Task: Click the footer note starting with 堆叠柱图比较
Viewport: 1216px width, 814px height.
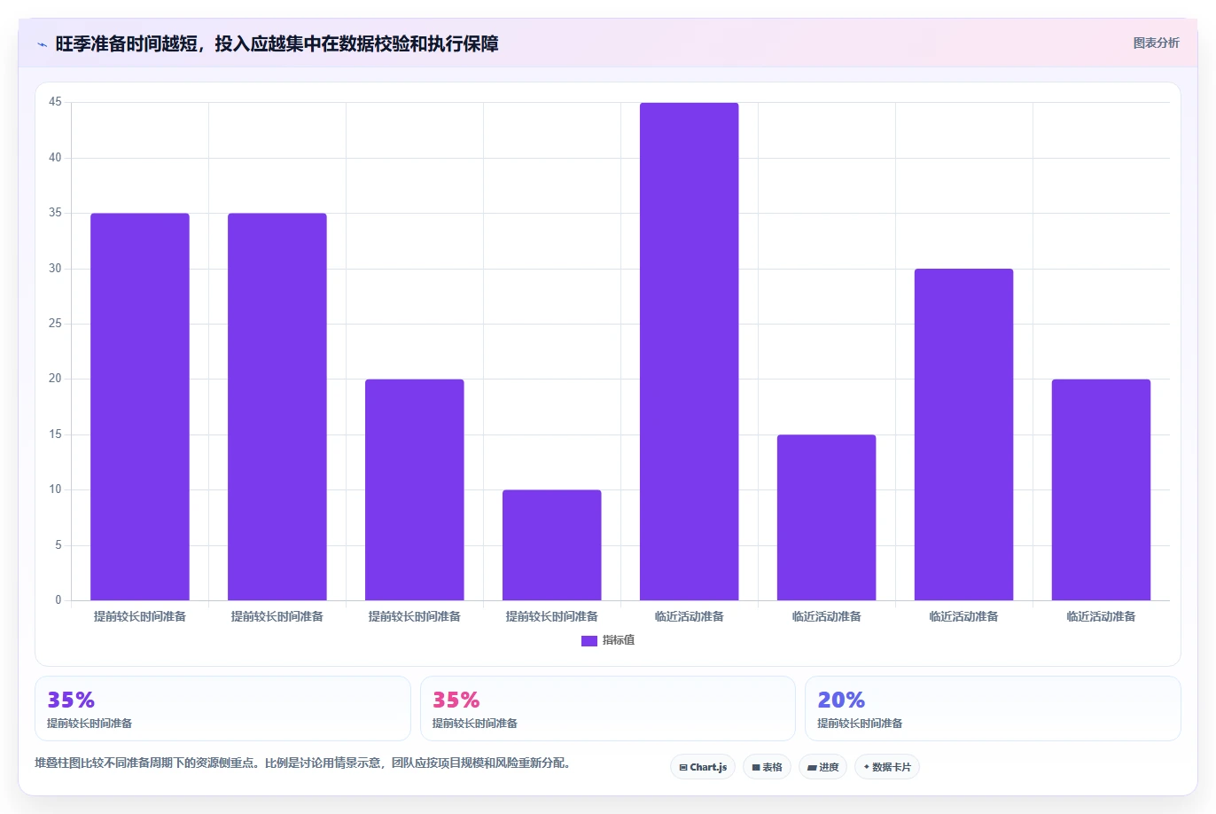Action: coord(304,763)
